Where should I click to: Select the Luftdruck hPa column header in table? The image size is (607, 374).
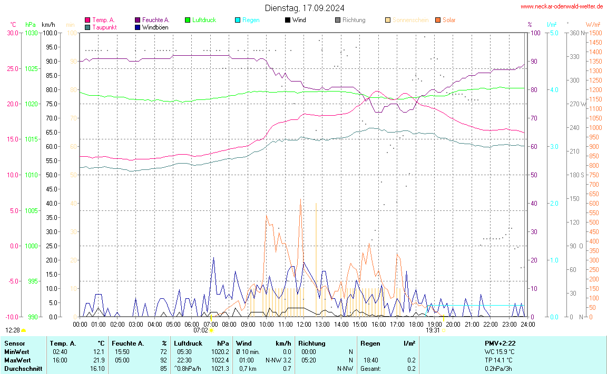201,343
